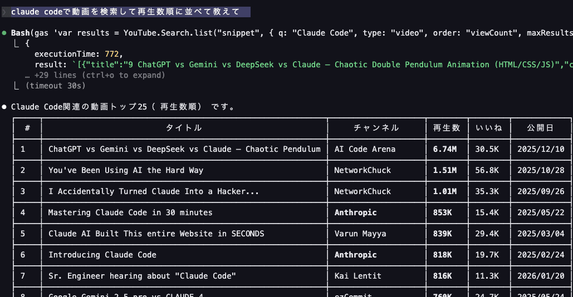Click the 公開日 column header

click(x=540, y=128)
